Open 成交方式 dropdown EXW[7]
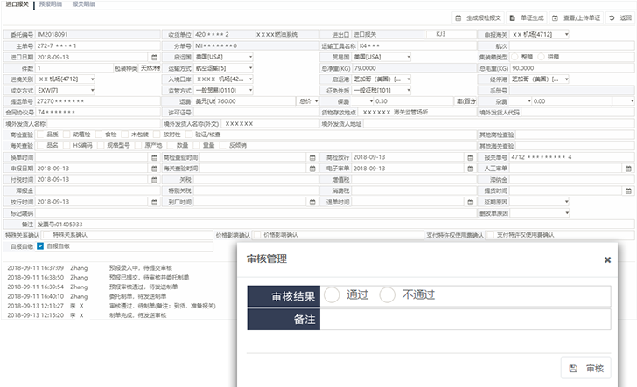Image resolution: width=637 pixels, height=387 pixels. (x=66, y=91)
